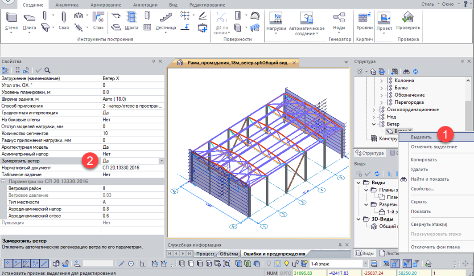The width and height of the screenshot is (474, 276).
Task: Open the 1-й этаж floor dropdown
Action: point(366,264)
